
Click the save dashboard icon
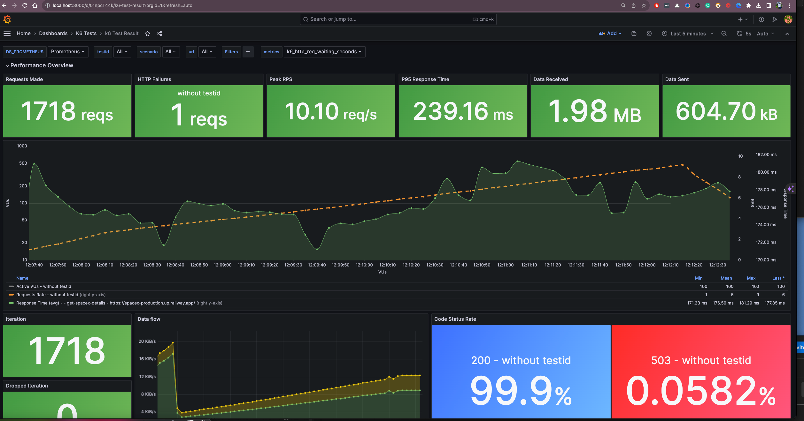pos(634,34)
